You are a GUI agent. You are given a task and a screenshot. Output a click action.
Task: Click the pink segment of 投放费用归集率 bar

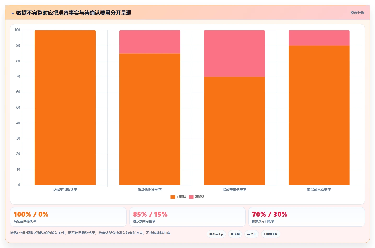pyautogui.click(x=234, y=53)
